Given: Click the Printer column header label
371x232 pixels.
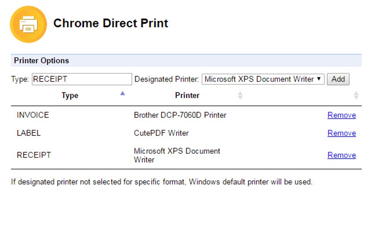Looking at the screenshot, I should [187, 95].
